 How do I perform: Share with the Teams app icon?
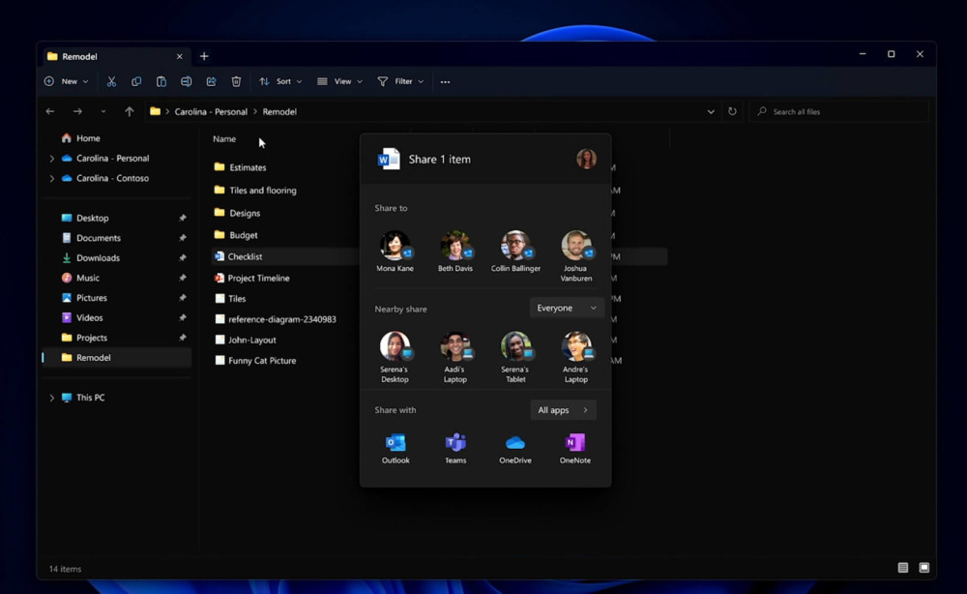pos(455,443)
